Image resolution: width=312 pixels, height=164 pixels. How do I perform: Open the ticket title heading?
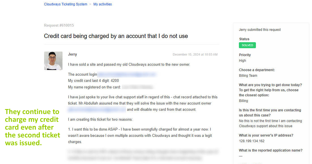[116, 36]
